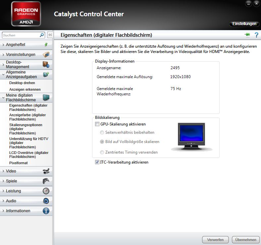Click the resolution value 1920x1080

tap(180, 77)
